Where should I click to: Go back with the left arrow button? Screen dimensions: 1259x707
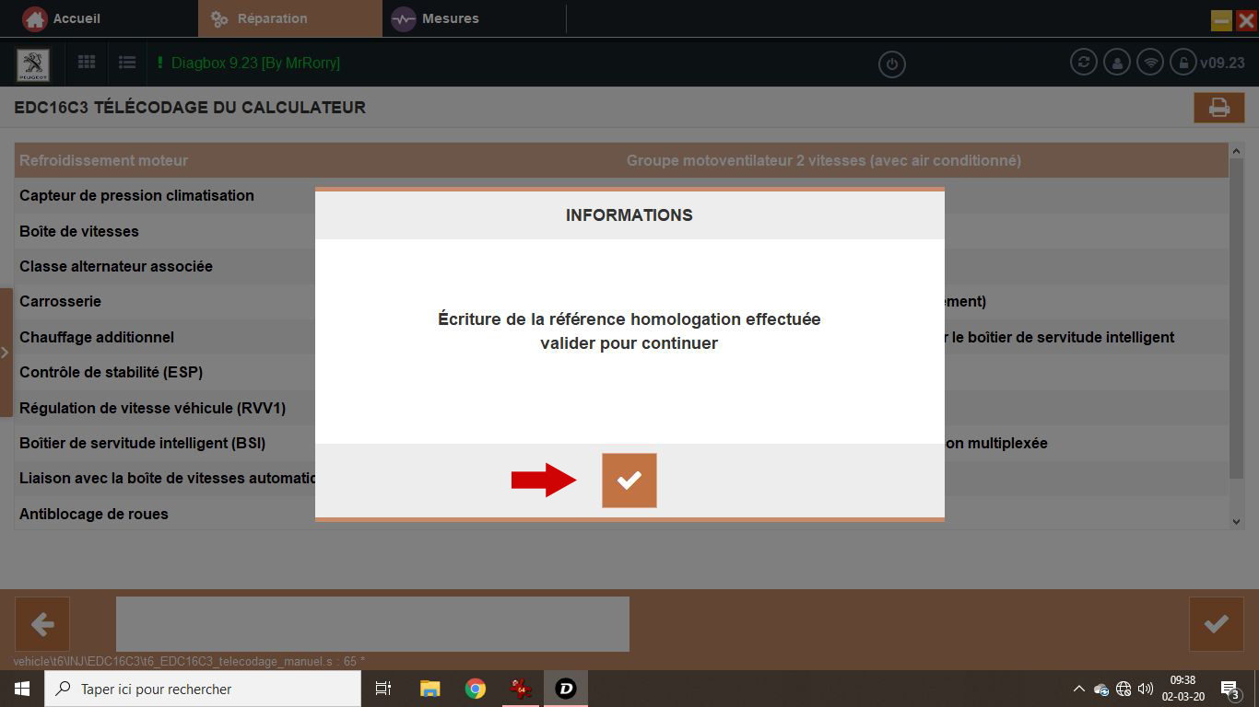point(42,624)
